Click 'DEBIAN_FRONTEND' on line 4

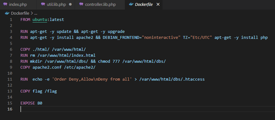click(x=121, y=38)
